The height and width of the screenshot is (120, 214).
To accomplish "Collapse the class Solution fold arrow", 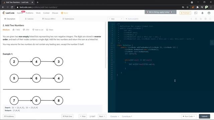I will click(114, 45).
